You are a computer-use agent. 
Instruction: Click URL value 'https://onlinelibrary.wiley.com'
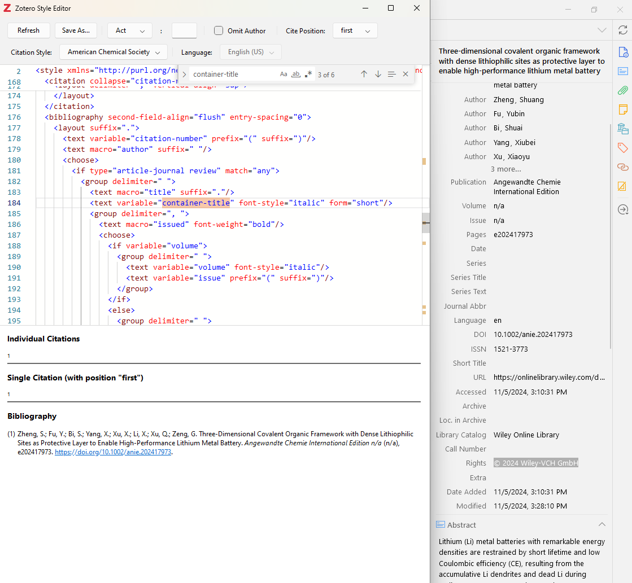(549, 378)
